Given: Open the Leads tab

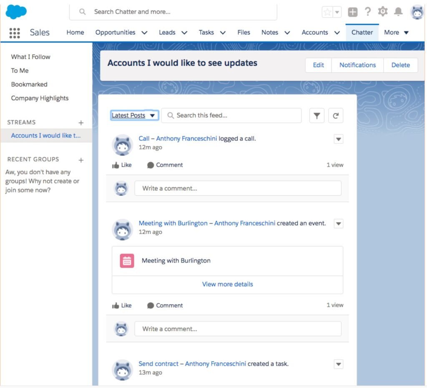Looking at the screenshot, I should [x=167, y=33].
